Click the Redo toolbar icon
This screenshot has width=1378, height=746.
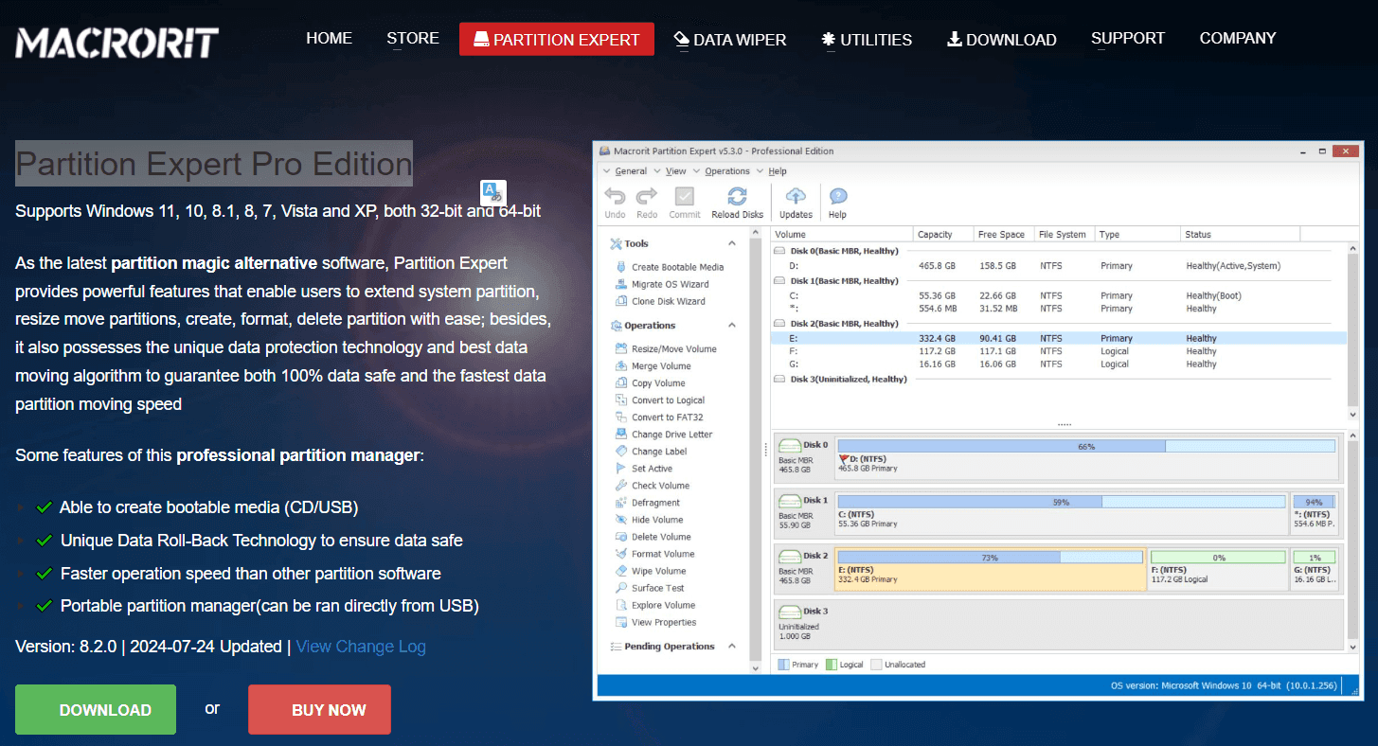(647, 197)
